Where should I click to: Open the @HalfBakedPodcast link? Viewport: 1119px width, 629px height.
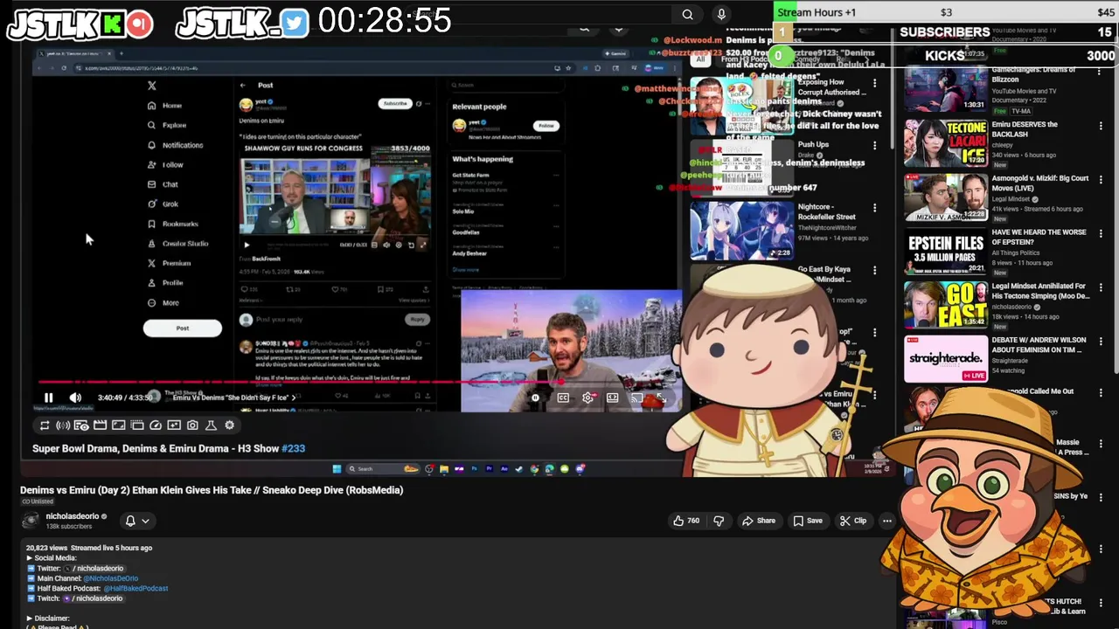(x=136, y=588)
